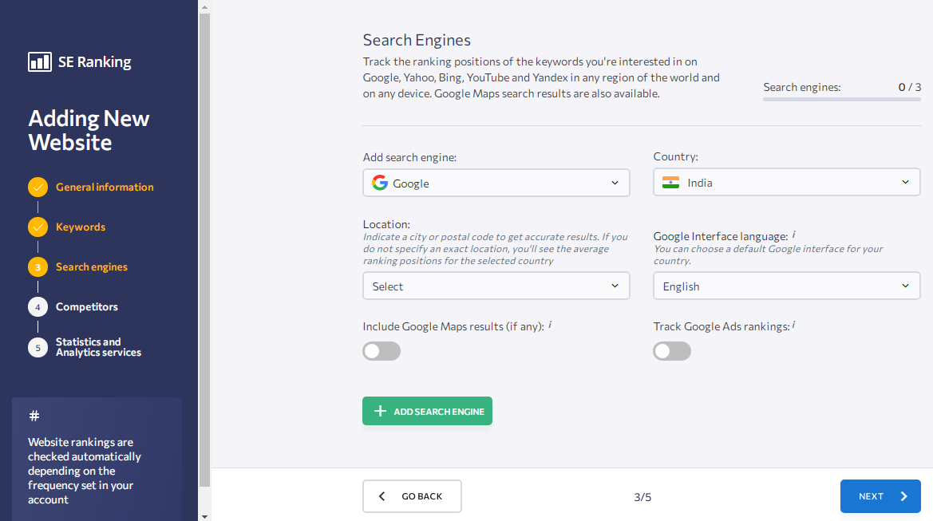Click the step 5 circle for Statistics

click(x=38, y=347)
